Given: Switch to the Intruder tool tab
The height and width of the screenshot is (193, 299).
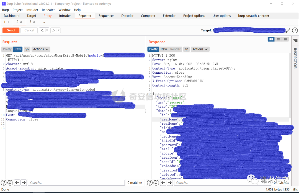Looking at the screenshot, I should 65,16.
